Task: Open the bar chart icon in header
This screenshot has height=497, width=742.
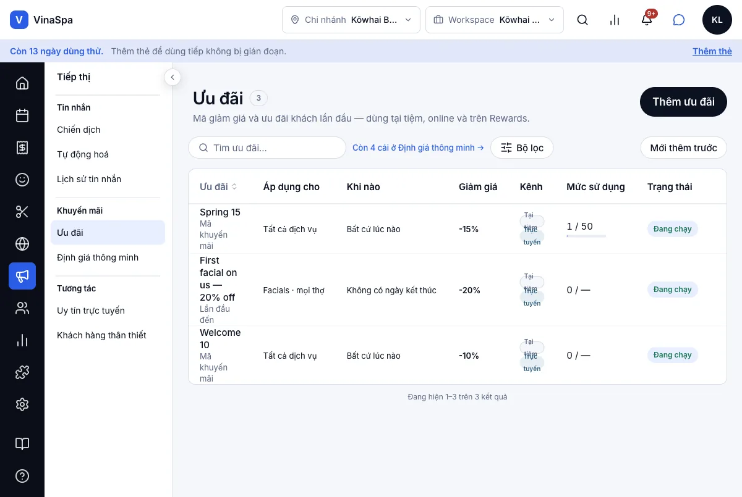Action: point(615,20)
